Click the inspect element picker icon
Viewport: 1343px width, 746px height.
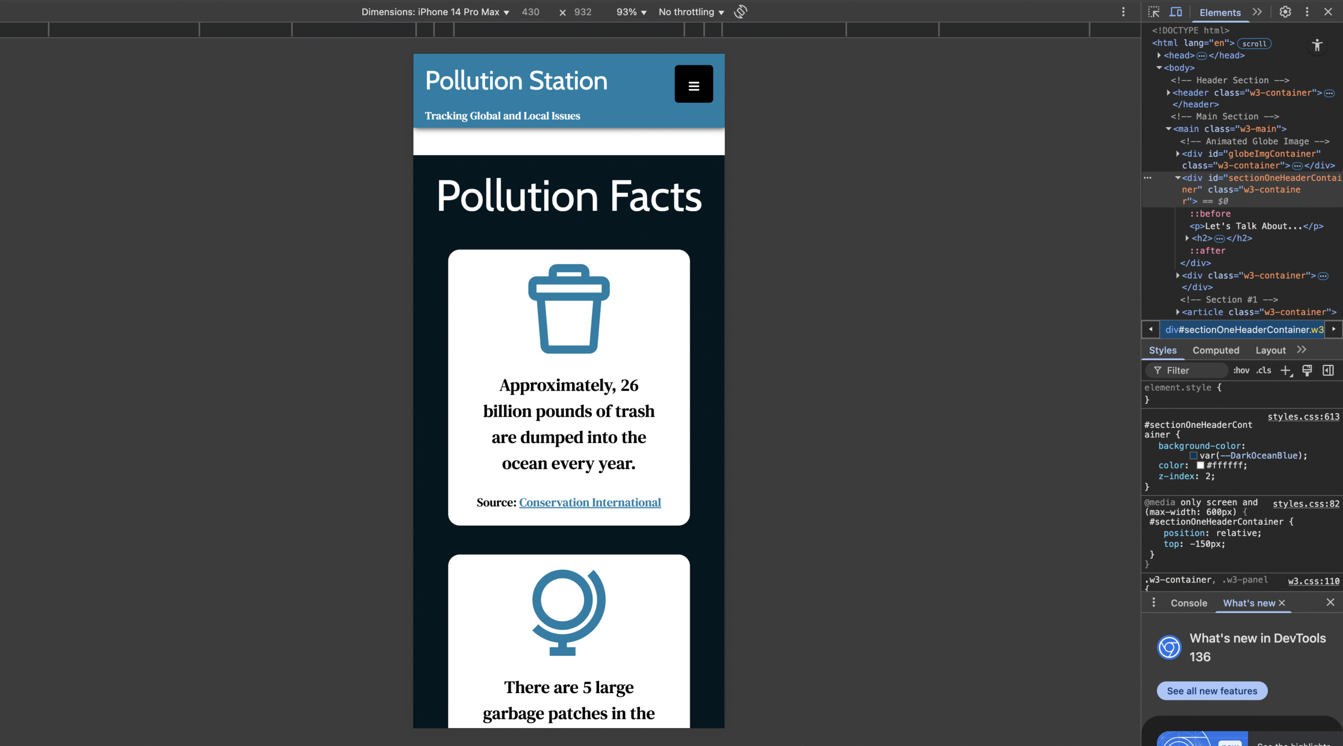(1154, 12)
